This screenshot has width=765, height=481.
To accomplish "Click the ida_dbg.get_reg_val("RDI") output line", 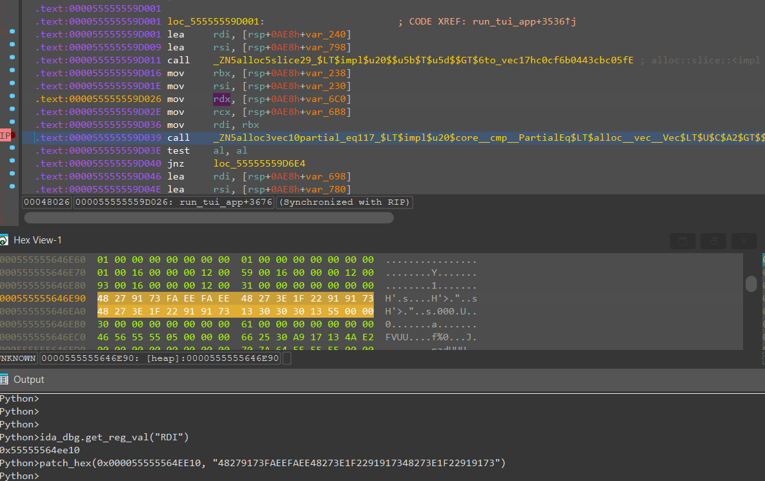I will click(x=94, y=437).
